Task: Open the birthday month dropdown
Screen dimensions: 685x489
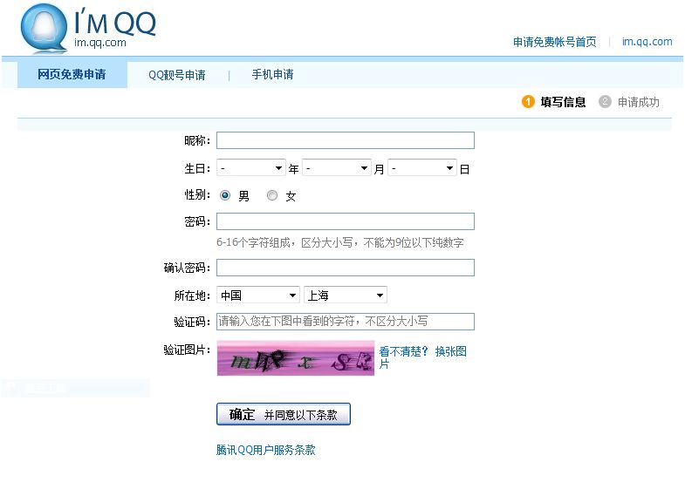Action: click(x=337, y=168)
